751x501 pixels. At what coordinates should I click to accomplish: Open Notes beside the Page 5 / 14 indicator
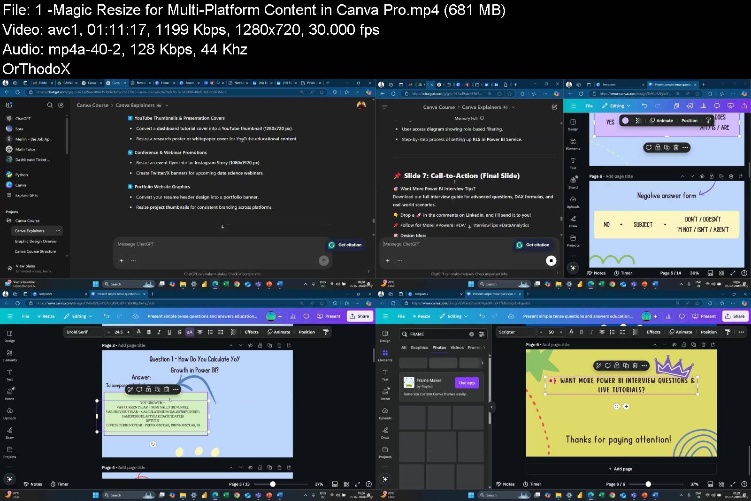pos(596,273)
